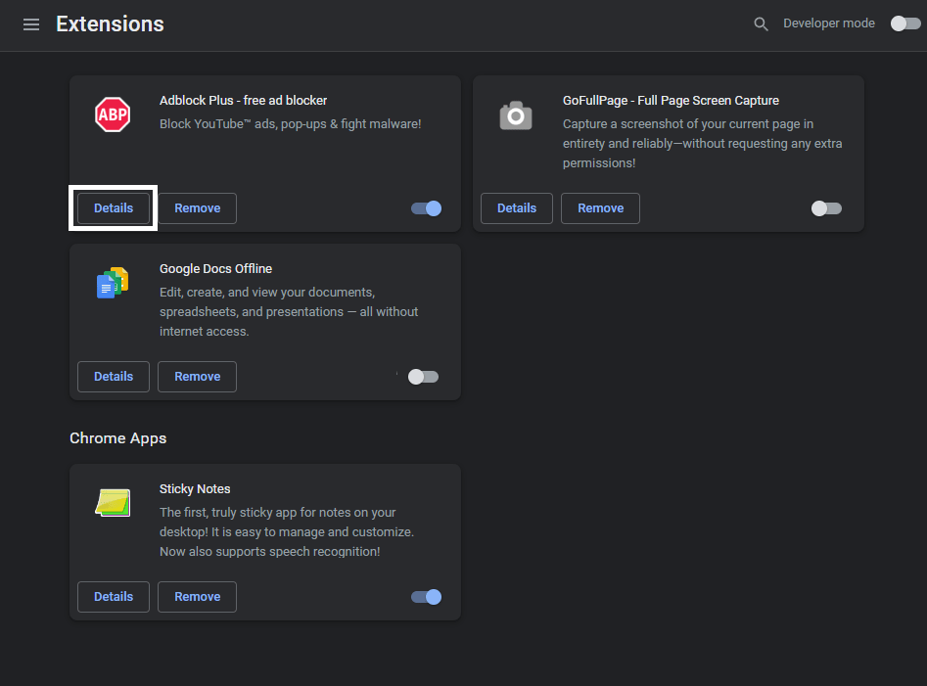Click GoFullPage 'Capture a screenshot' description
Image resolution: width=927 pixels, height=686 pixels.
(702, 144)
